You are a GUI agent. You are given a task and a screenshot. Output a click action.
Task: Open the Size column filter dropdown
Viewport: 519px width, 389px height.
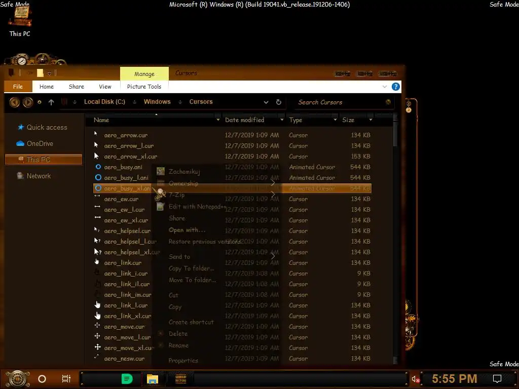tap(370, 120)
